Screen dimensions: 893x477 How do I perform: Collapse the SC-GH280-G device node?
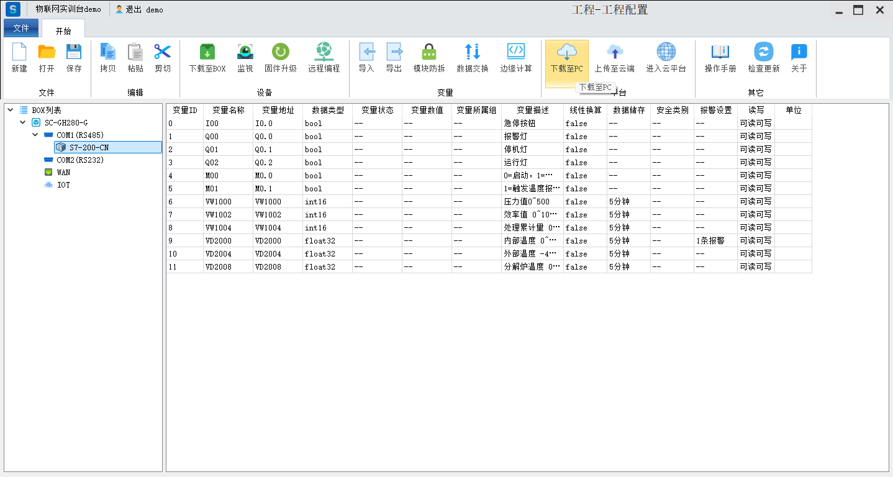(23, 122)
